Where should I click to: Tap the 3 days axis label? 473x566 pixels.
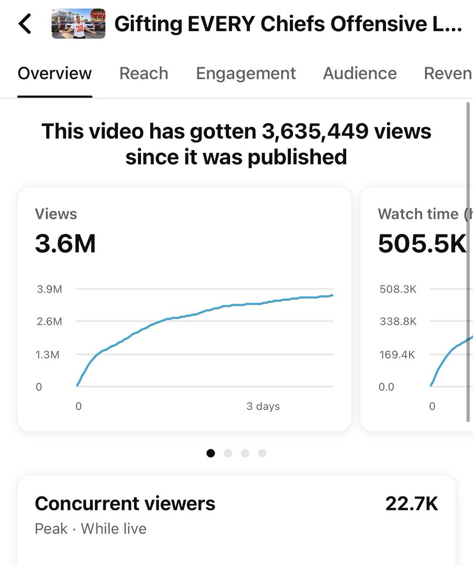click(263, 406)
